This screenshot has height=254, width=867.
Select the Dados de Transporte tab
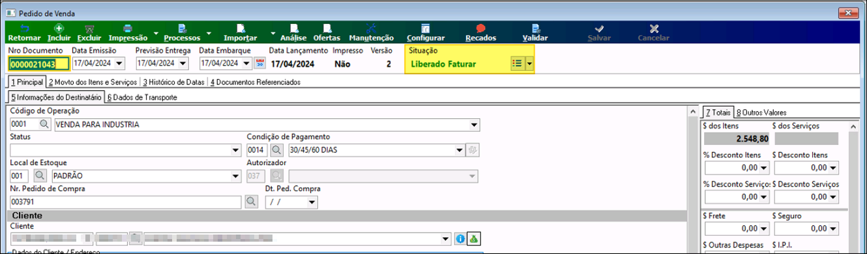pyautogui.click(x=142, y=97)
